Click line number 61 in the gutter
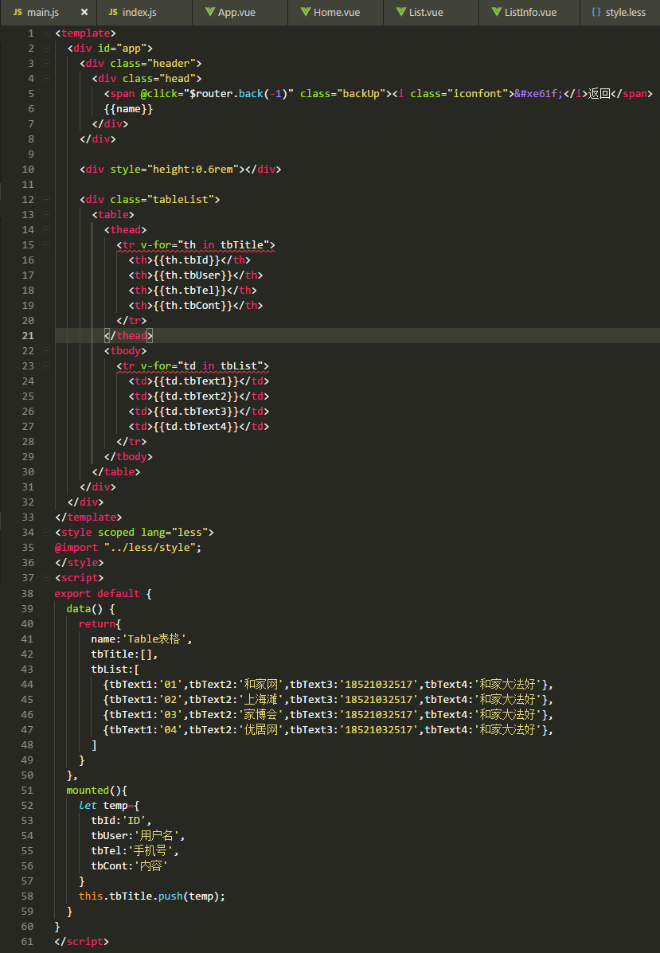Viewport: 660px width, 953px height. [x=28, y=941]
